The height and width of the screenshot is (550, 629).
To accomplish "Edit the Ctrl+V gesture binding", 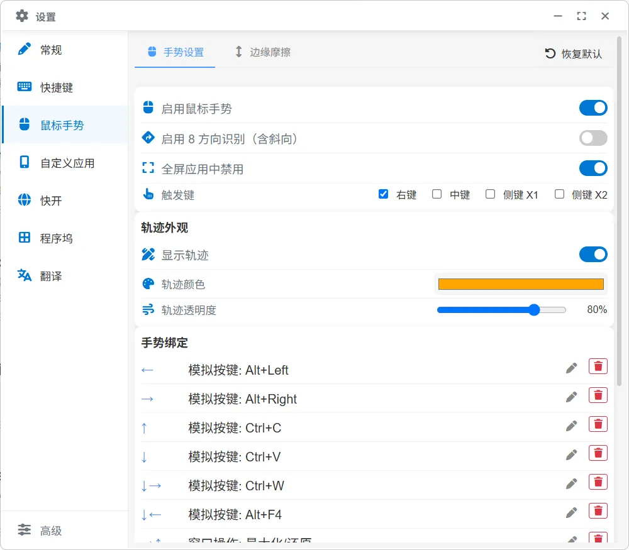I will (x=572, y=454).
